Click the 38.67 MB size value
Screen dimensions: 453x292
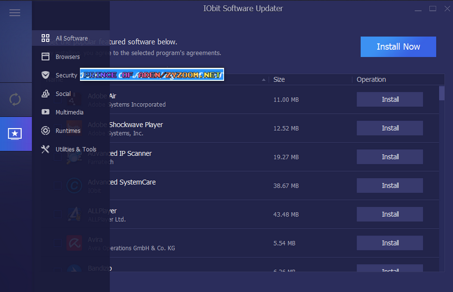tap(286, 186)
